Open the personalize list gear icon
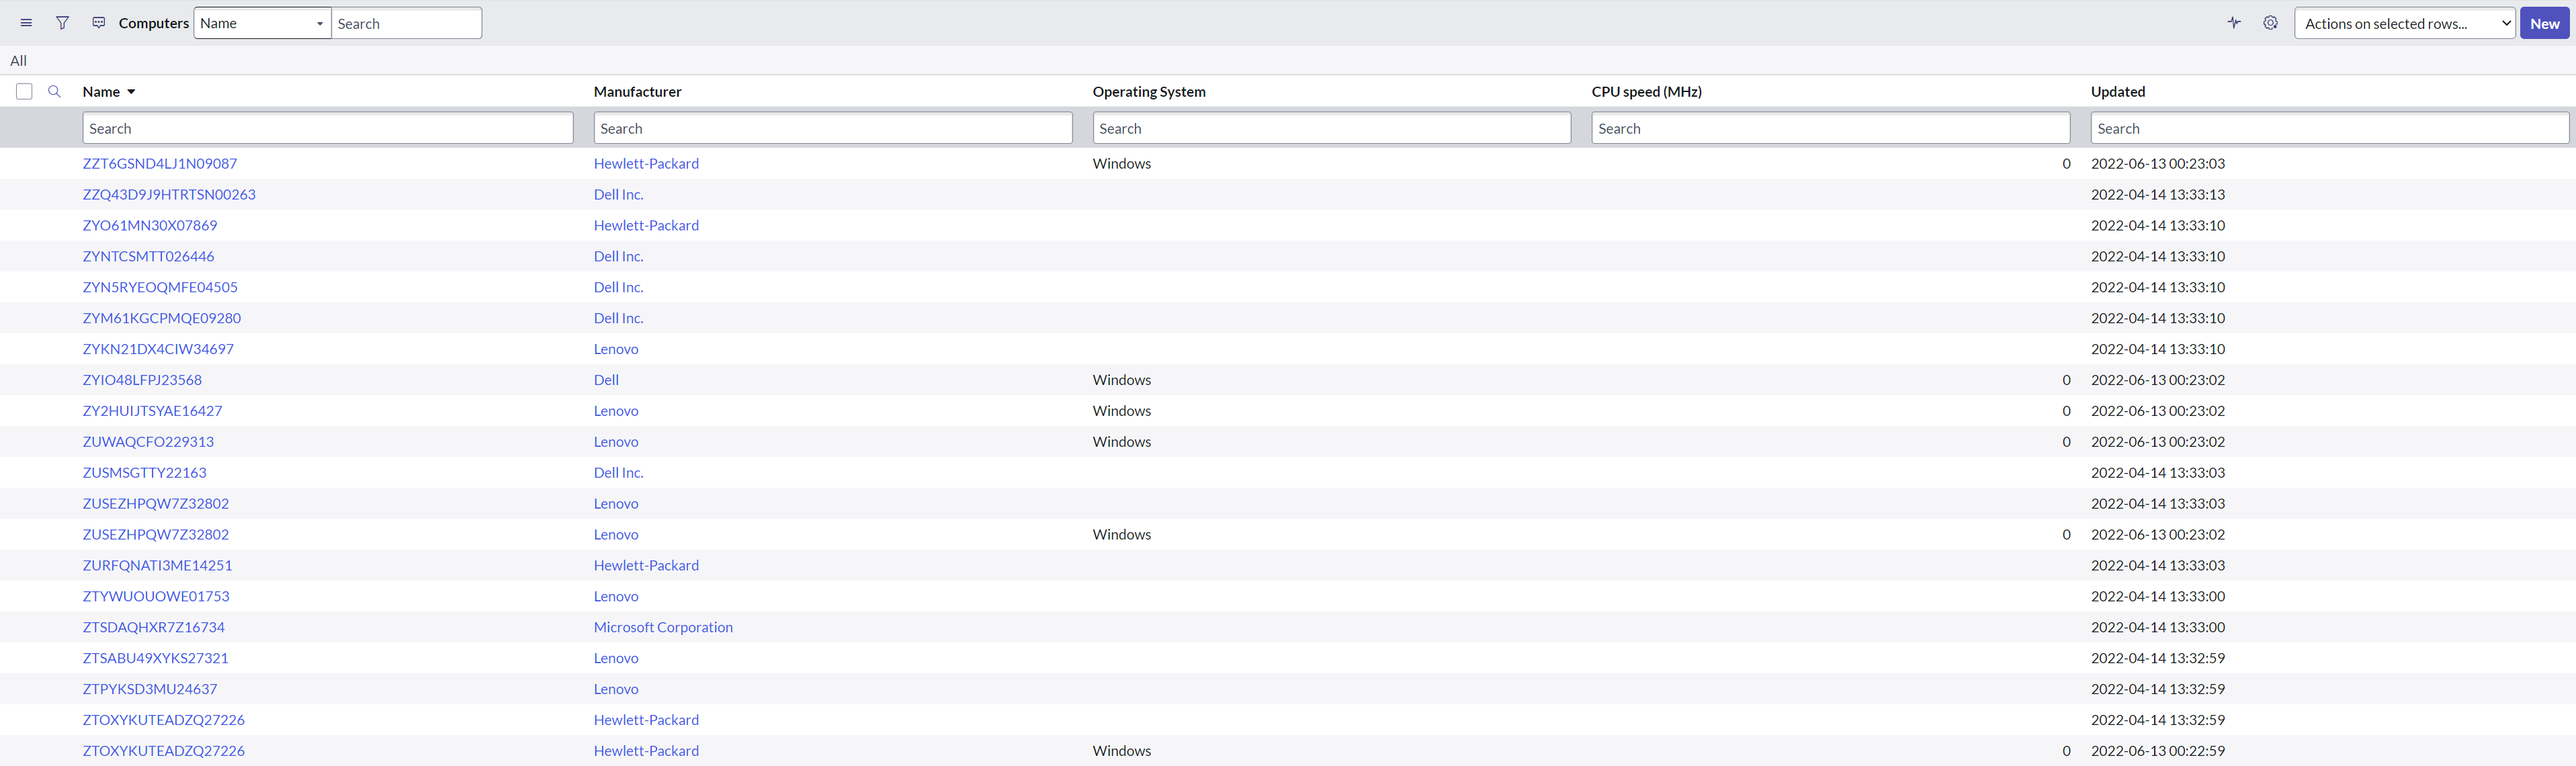This screenshot has width=2576, height=766. [2270, 23]
